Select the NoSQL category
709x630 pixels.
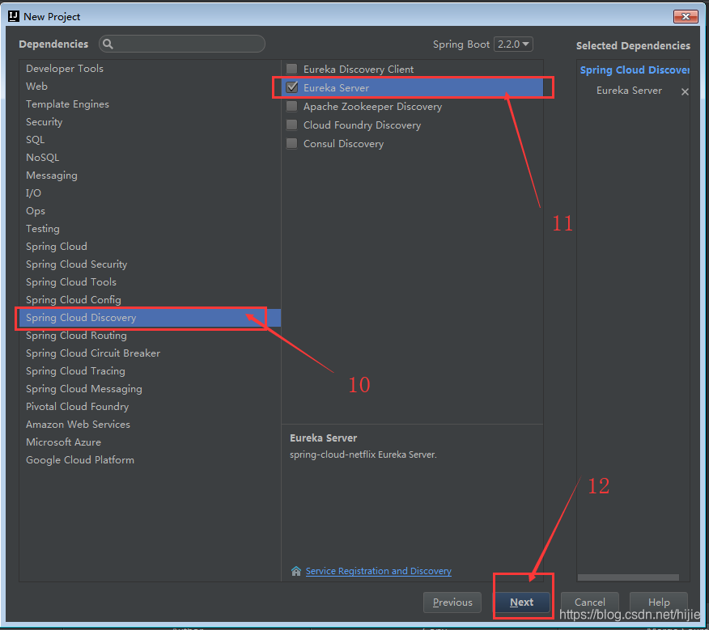(150, 157)
